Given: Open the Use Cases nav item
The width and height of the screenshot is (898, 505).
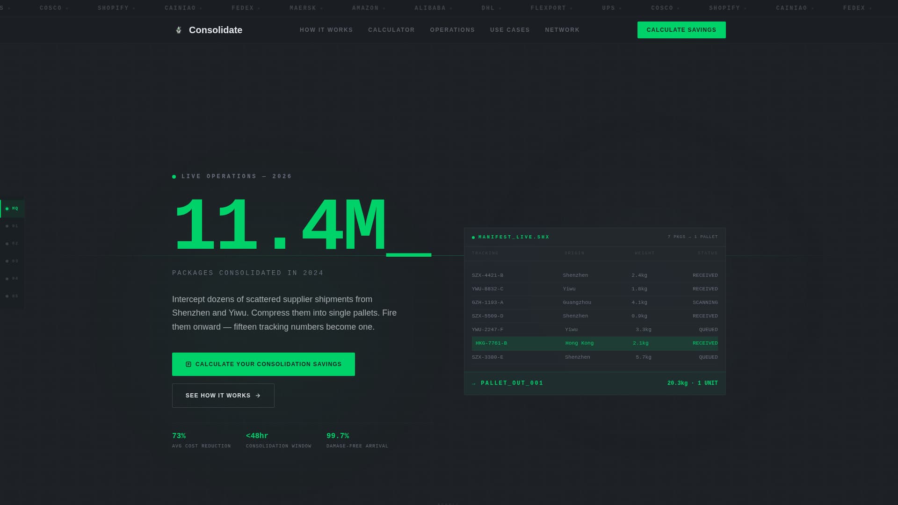Looking at the screenshot, I should 510,30.
